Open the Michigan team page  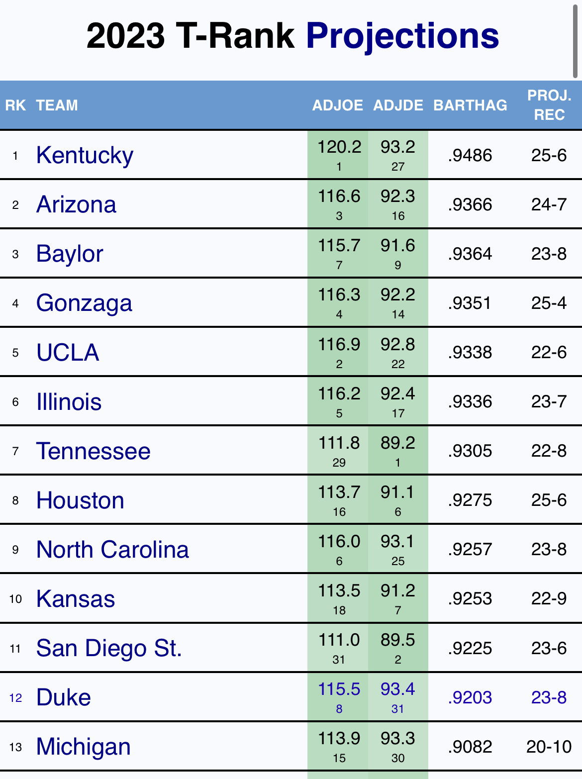coord(84,747)
